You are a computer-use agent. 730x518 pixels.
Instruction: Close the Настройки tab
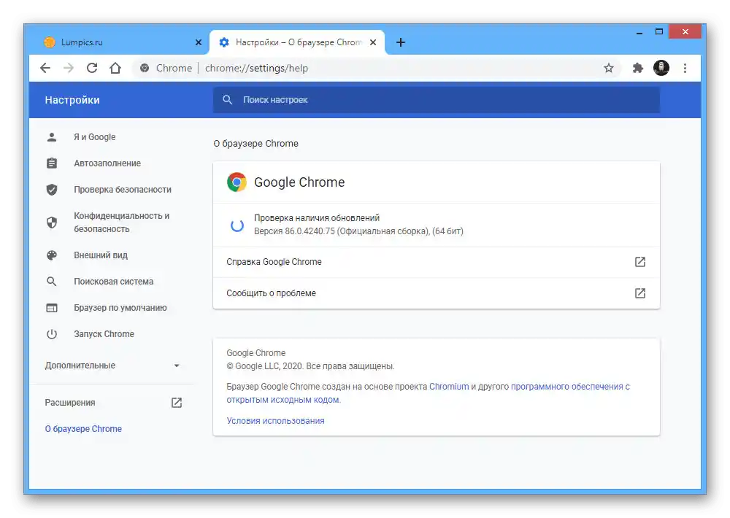click(373, 42)
